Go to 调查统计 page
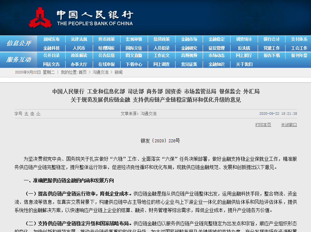 [244, 39]
